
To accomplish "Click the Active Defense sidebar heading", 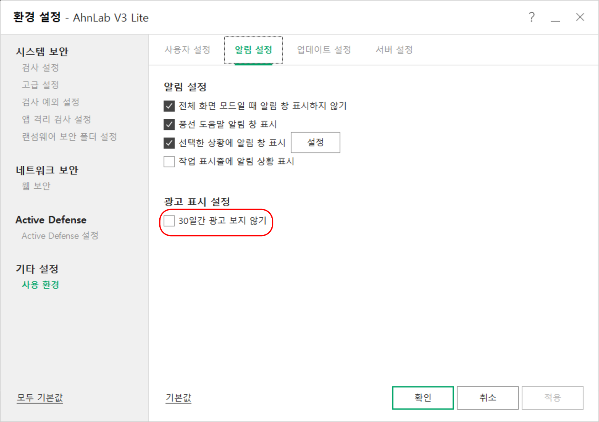I will pos(51,220).
